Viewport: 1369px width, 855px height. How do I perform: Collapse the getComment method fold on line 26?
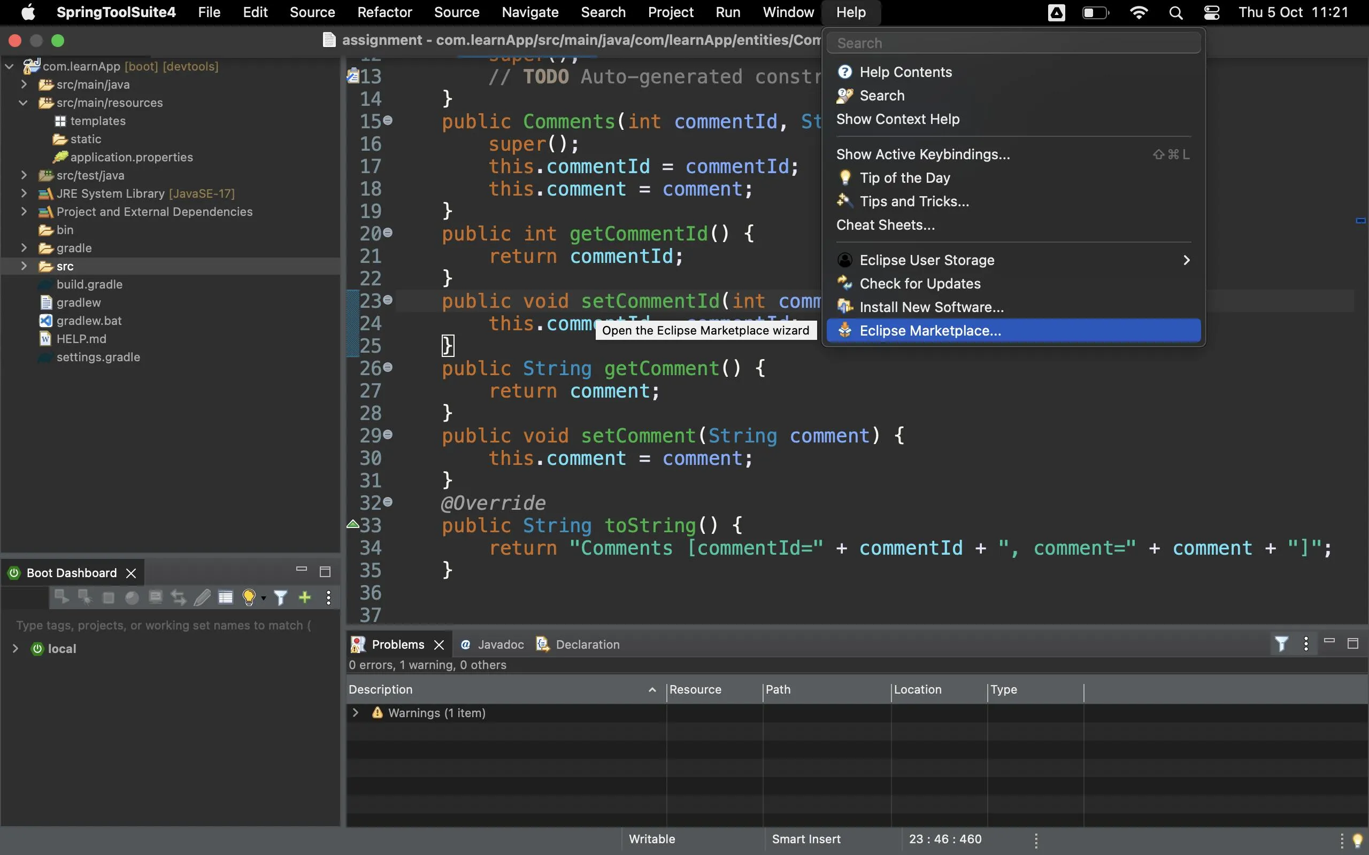tap(388, 368)
